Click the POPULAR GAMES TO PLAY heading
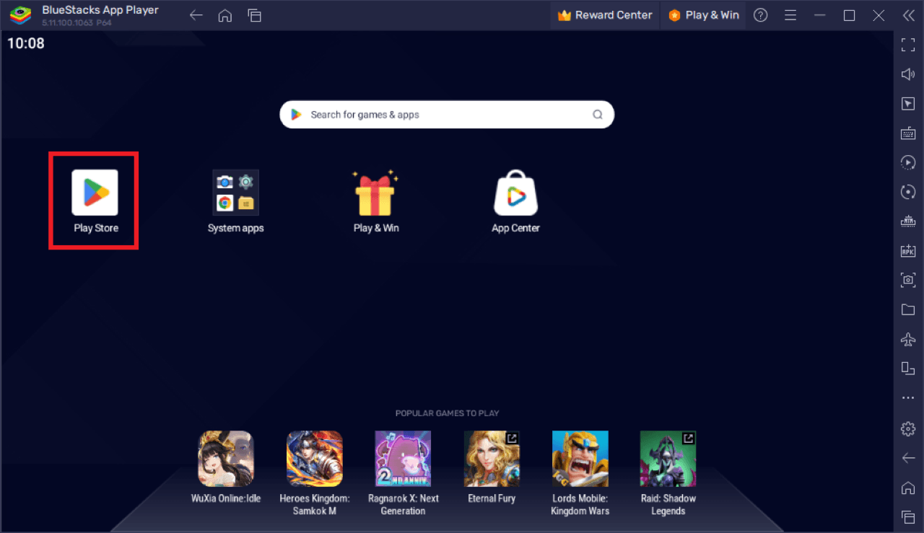This screenshot has height=533, width=924. click(447, 413)
